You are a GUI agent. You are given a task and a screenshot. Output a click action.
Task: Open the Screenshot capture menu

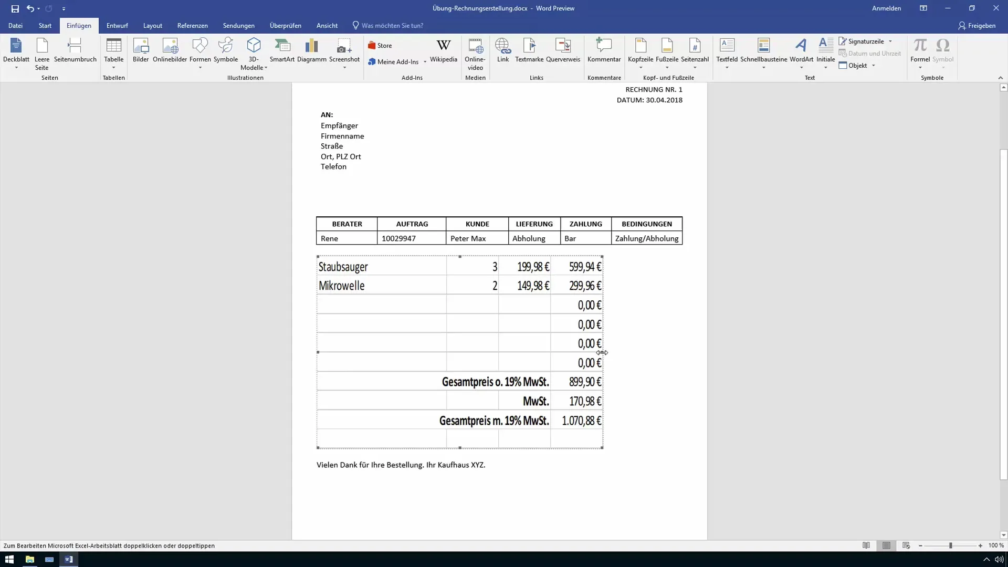click(x=344, y=54)
